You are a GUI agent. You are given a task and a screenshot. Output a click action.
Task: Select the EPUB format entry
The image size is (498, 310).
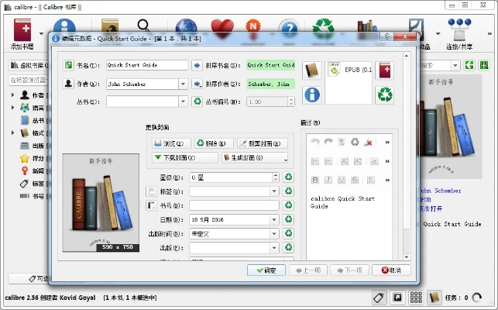pyautogui.click(x=349, y=70)
